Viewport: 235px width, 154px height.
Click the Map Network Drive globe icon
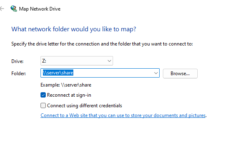click(14, 9)
